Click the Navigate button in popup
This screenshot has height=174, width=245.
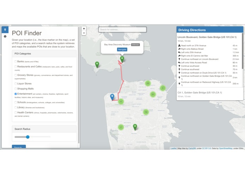(x=122, y=49)
